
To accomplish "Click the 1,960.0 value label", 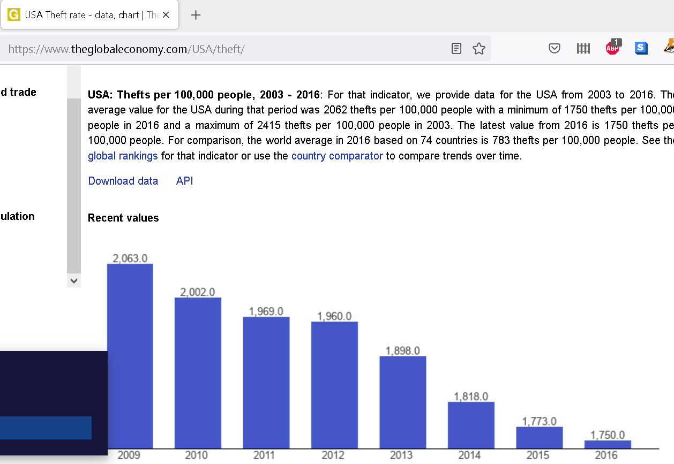I will [x=334, y=316].
